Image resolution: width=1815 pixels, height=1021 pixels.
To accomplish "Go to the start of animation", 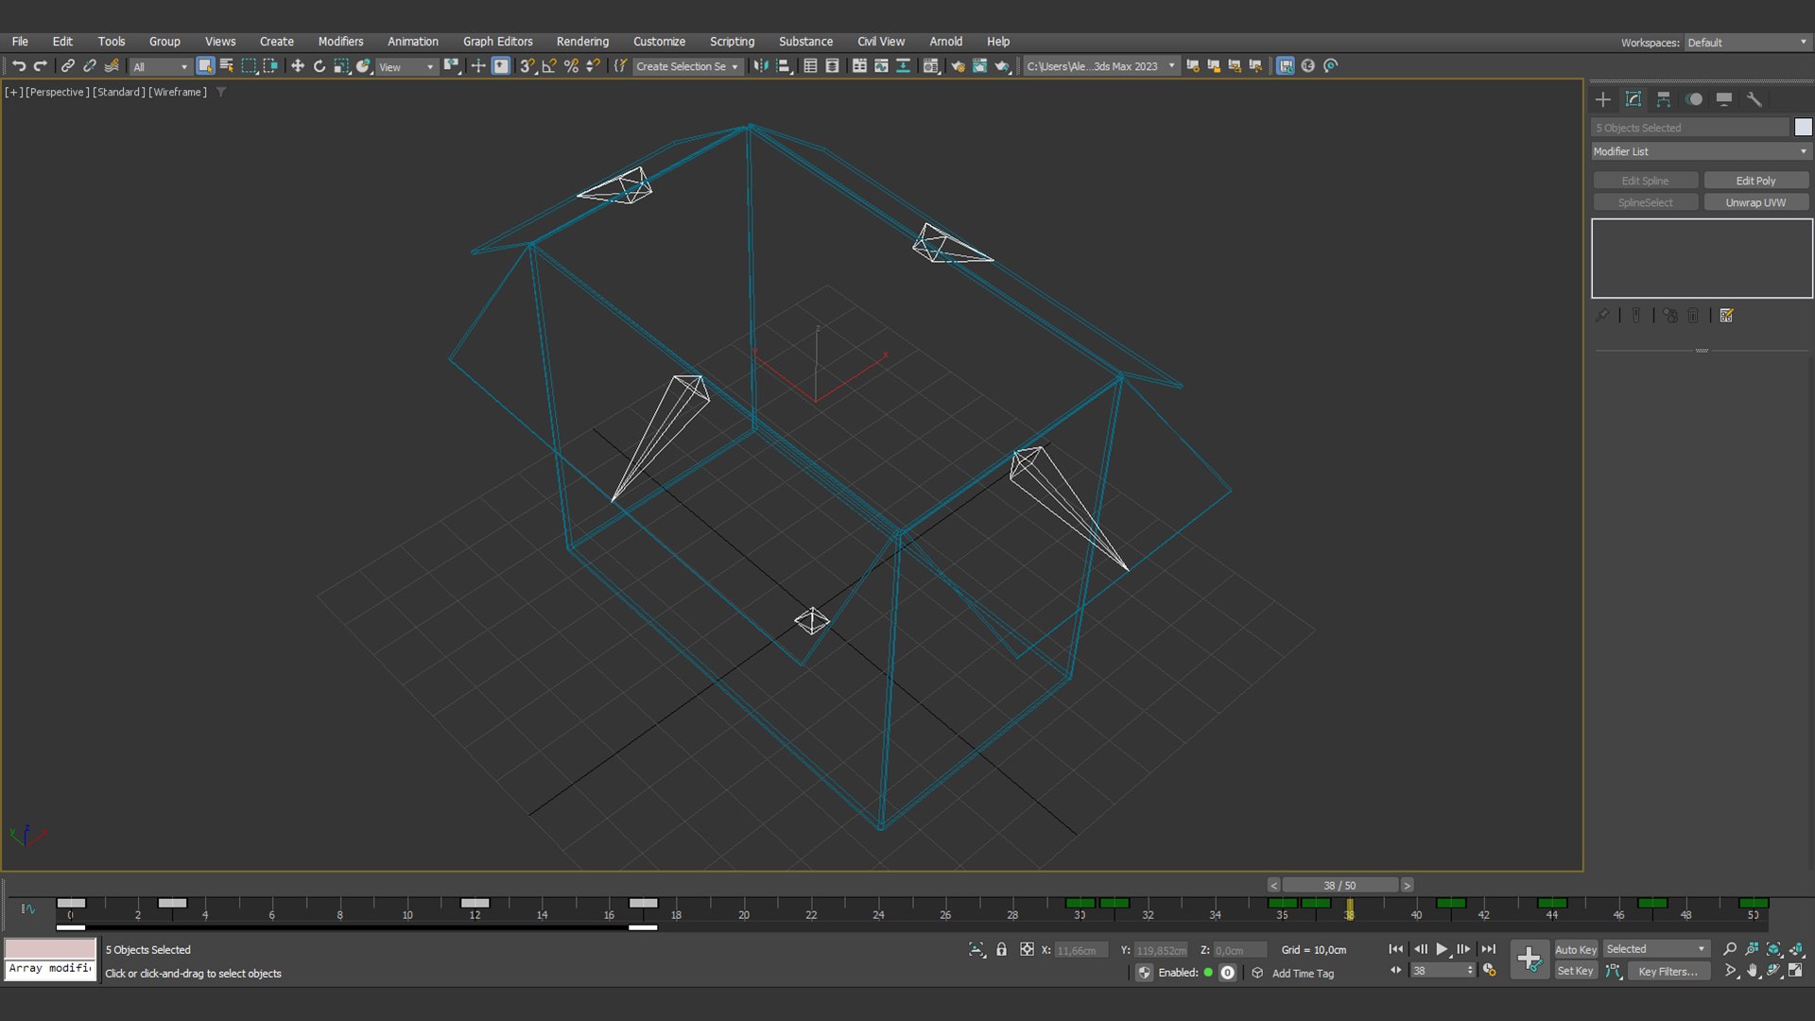I will [1396, 949].
